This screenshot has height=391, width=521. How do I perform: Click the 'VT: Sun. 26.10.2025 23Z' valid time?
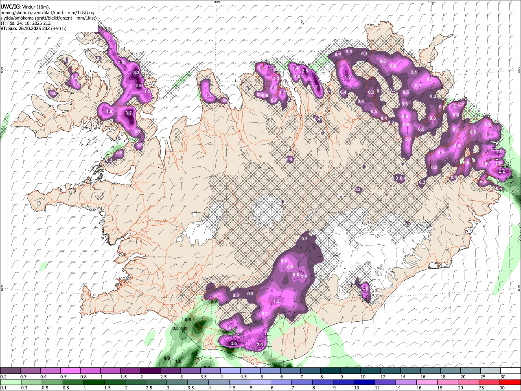tap(25, 29)
